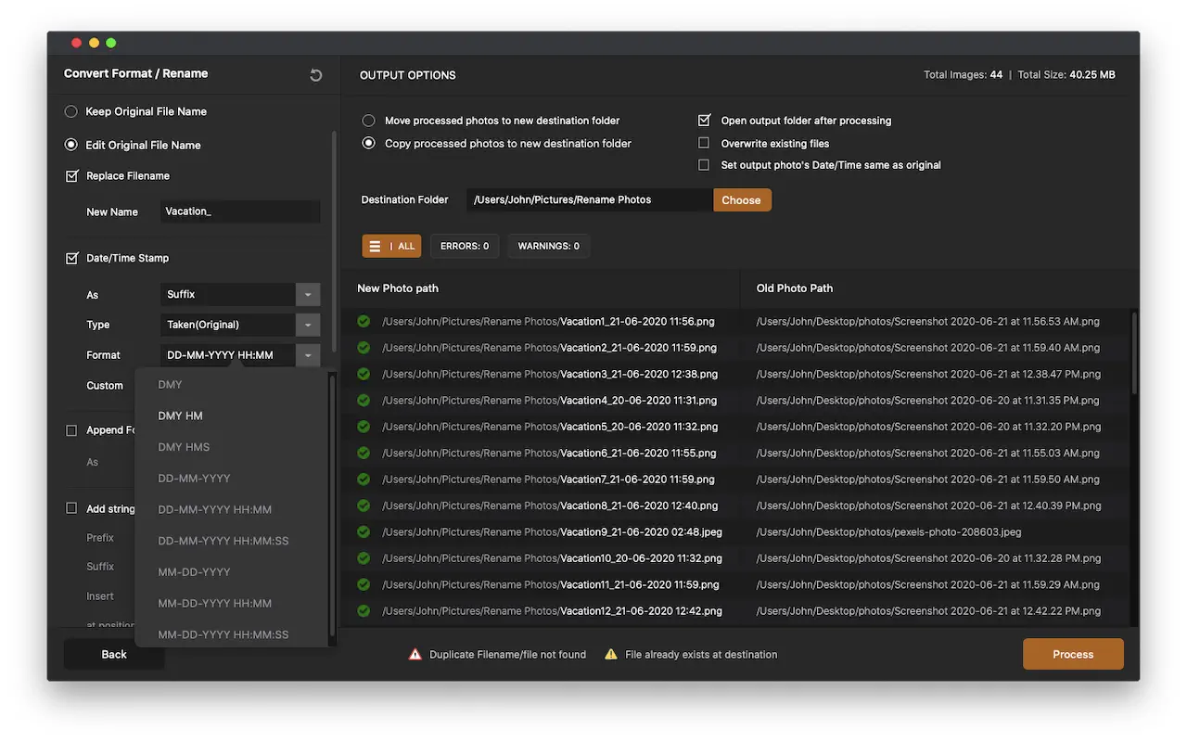Click the yellow warning triangle for existing file
This screenshot has height=742, width=1187.
tap(611, 654)
